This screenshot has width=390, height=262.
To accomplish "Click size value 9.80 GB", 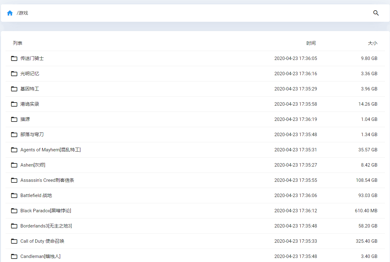I will pos(369,58).
